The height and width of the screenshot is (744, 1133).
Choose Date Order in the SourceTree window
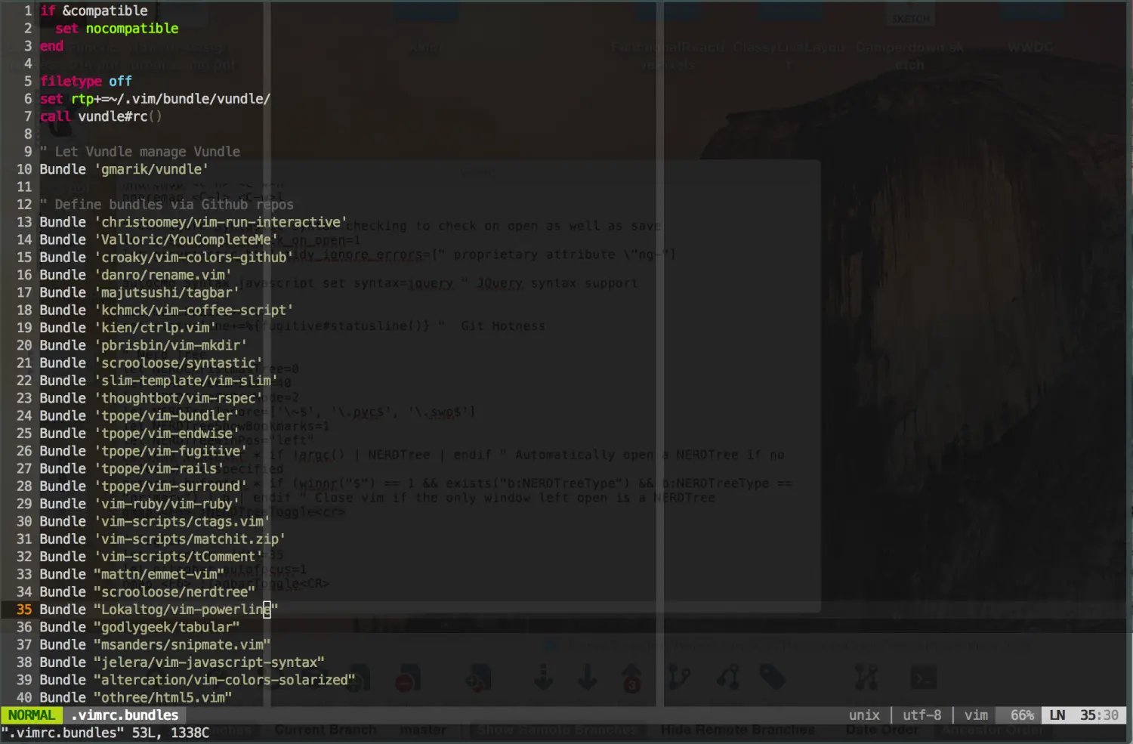click(x=881, y=730)
